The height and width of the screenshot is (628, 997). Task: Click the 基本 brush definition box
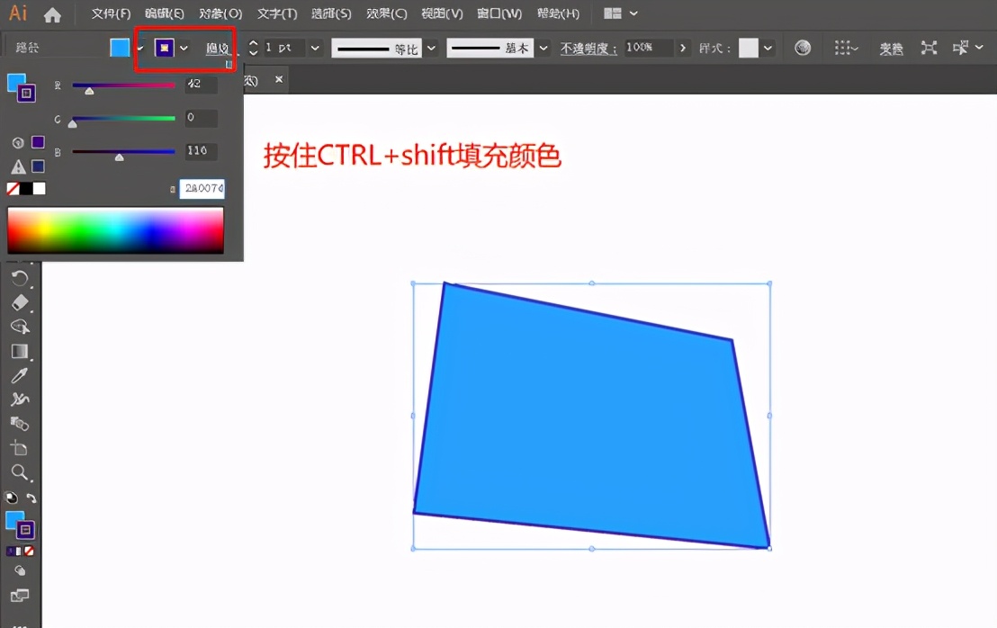(x=490, y=49)
